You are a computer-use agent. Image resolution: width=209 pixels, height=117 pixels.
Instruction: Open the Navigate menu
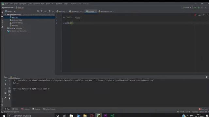(x=23, y=4)
